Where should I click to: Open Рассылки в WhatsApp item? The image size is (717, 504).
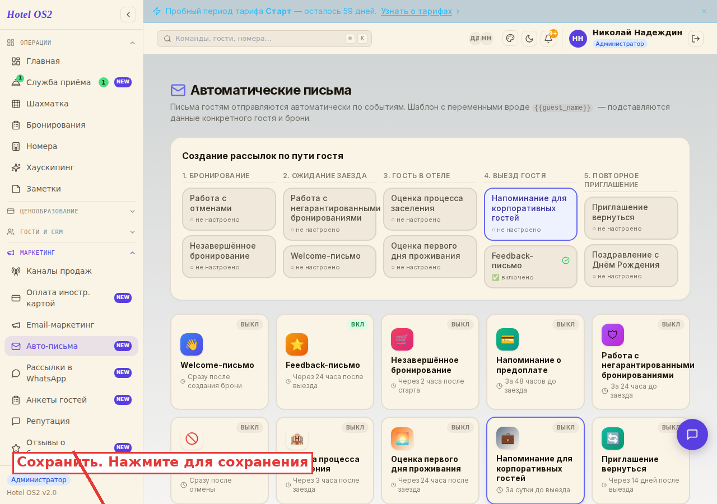pos(72,373)
